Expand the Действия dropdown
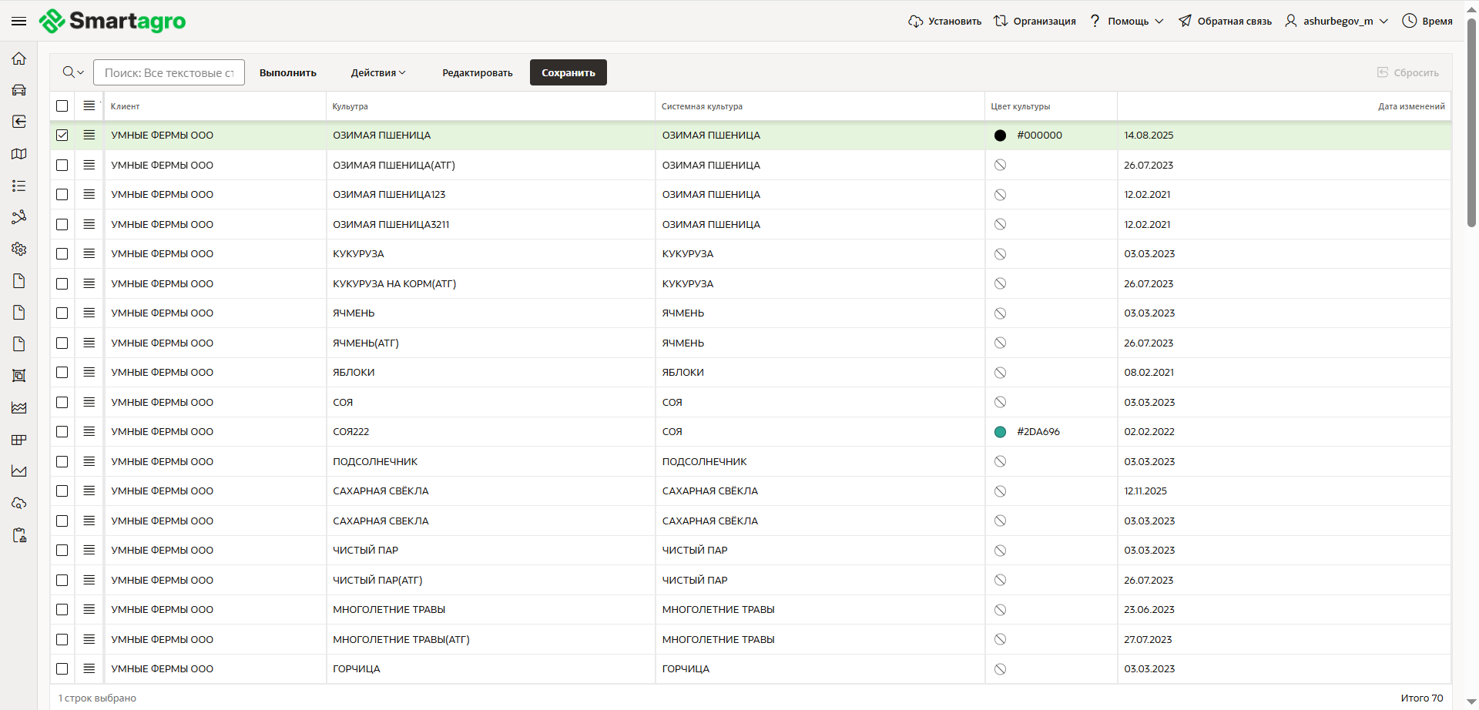The width and height of the screenshot is (1479, 710). [x=377, y=72]
